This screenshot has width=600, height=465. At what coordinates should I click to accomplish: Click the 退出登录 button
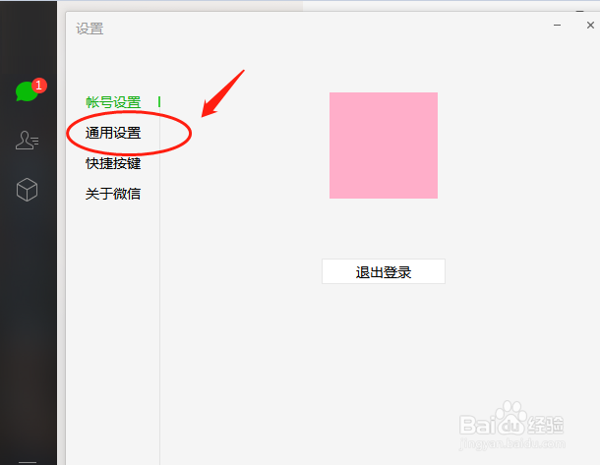(x=384, y=271)
